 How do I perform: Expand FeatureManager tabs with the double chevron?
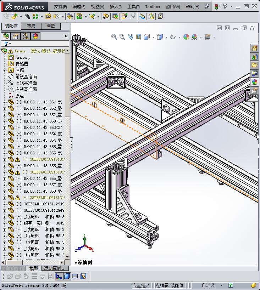[66, 36]
